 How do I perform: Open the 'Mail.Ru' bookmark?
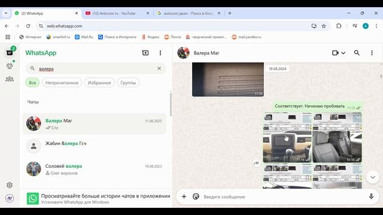click(x=84, y=37)
